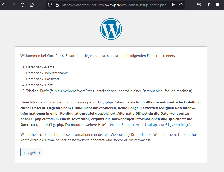This screenshot has width=224, height=172.
Task: Show site security padlock info
Action: coord(57,5)
